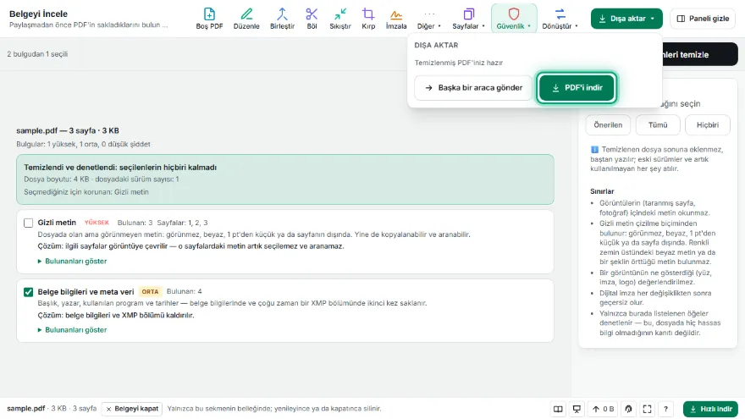Open the question mark help icon

click(665, 409)
